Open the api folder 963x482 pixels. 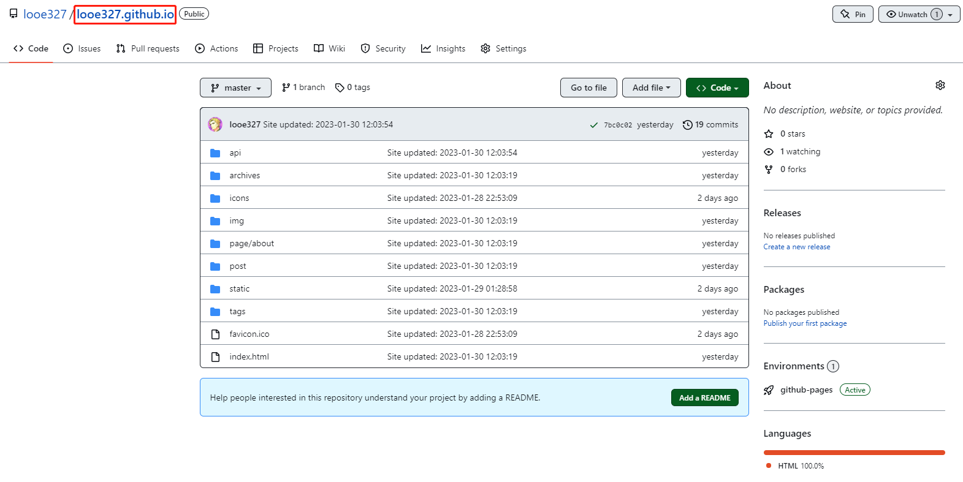point(235,153)
